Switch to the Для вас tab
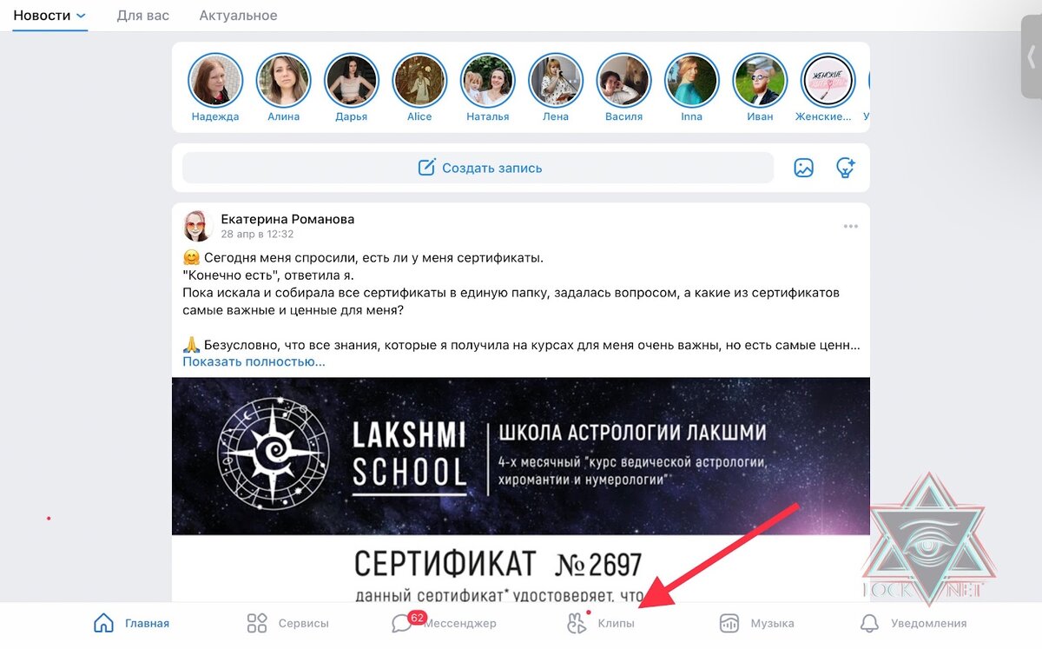Screen dimensions: 1042x649 (x=143, y=16)
